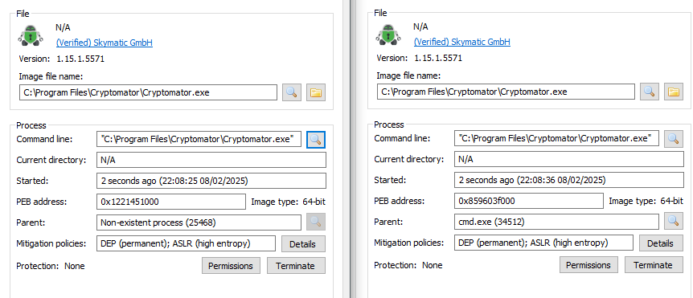Inspect command line magnifier in left panel
Image resolution: width=693 pixels, height=298 pixels.
[316, 140]
